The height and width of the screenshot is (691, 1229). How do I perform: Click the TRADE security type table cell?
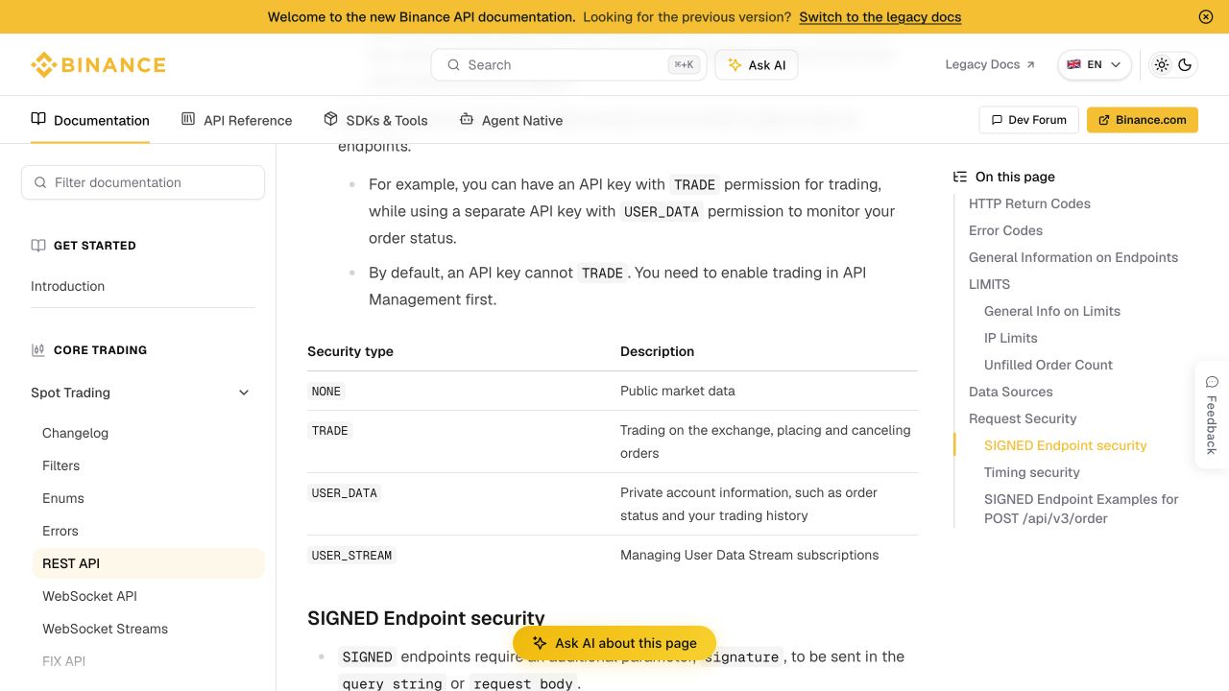[x=329, y=431]
